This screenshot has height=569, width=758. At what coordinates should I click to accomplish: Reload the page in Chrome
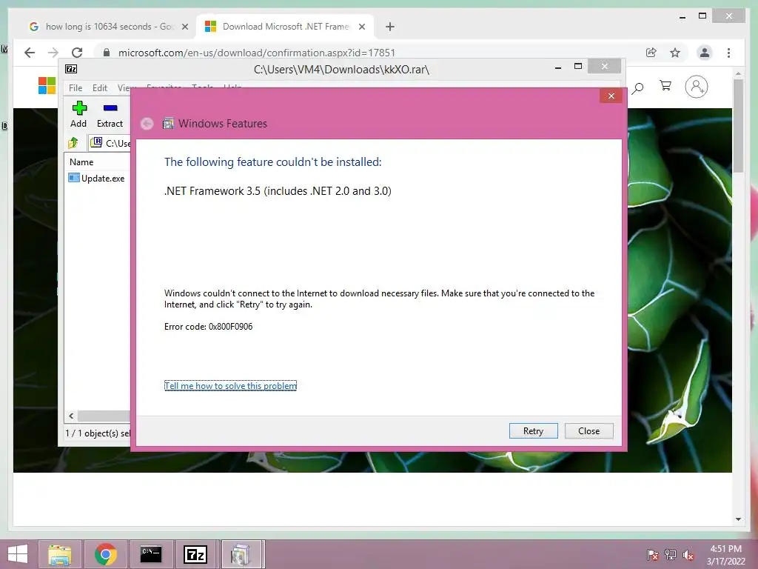pyautogui.click(x=77, y=53)
